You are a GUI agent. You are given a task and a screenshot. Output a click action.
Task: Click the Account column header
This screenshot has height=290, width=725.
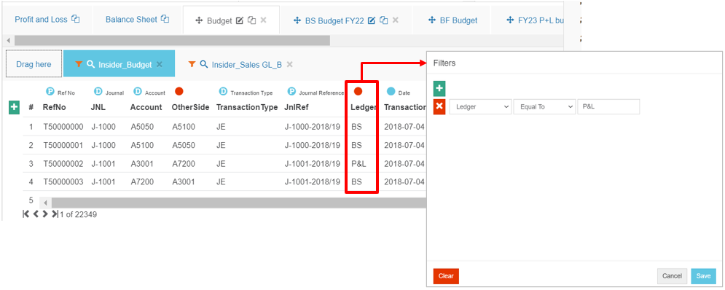(x=146, y=107)
